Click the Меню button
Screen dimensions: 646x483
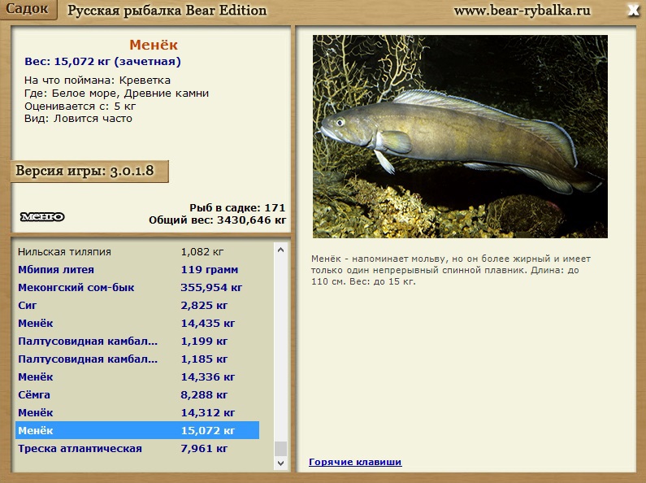click(x=42, y=217)
